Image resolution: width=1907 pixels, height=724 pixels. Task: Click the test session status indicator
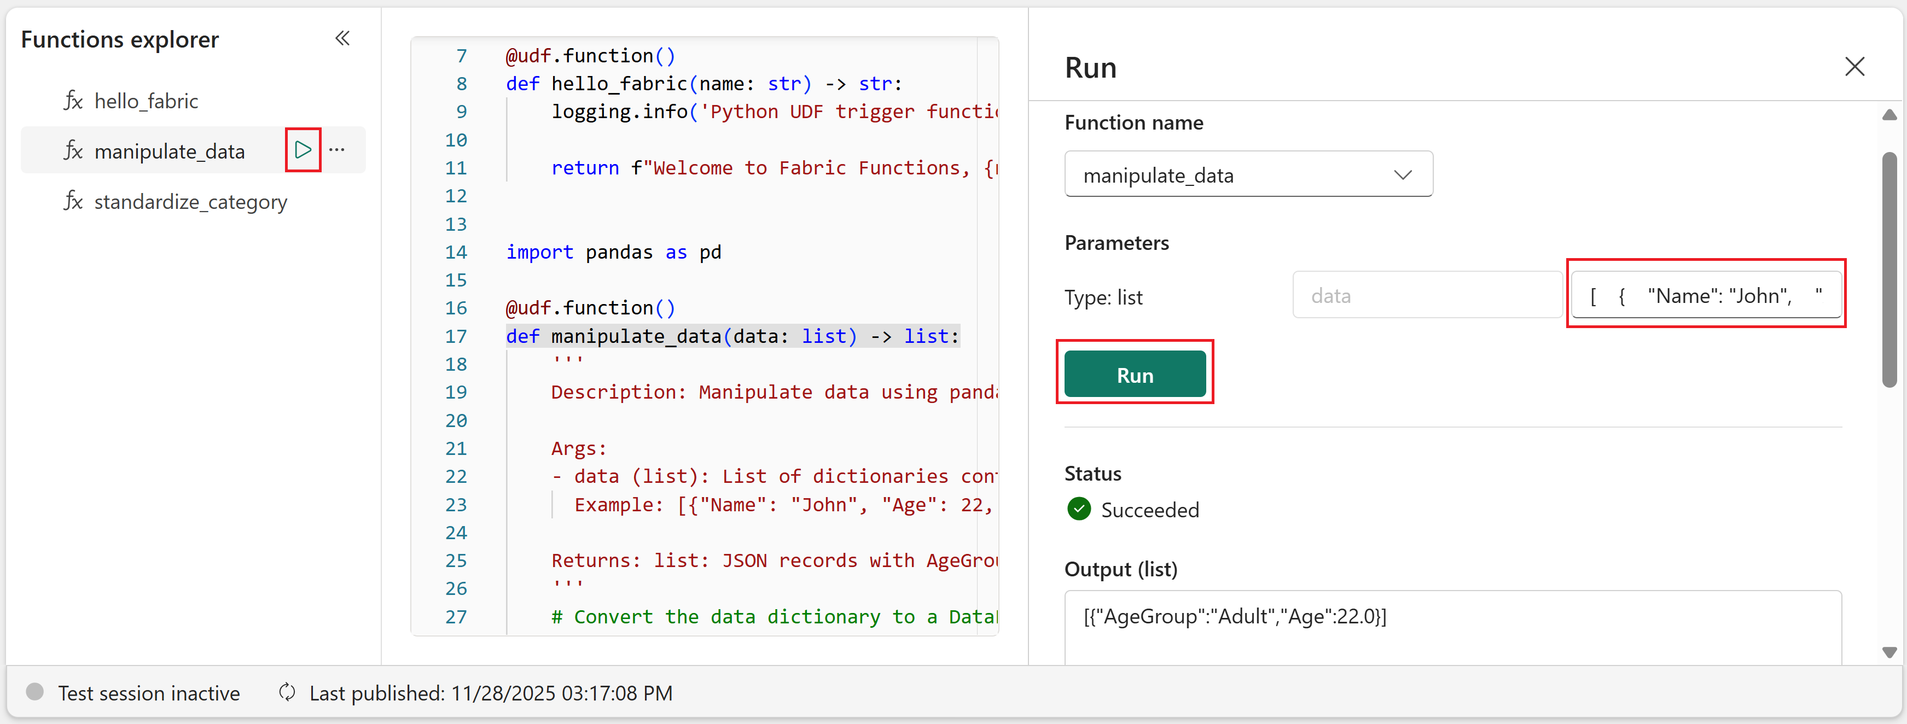pyautogui.click(x=35, y=691)
